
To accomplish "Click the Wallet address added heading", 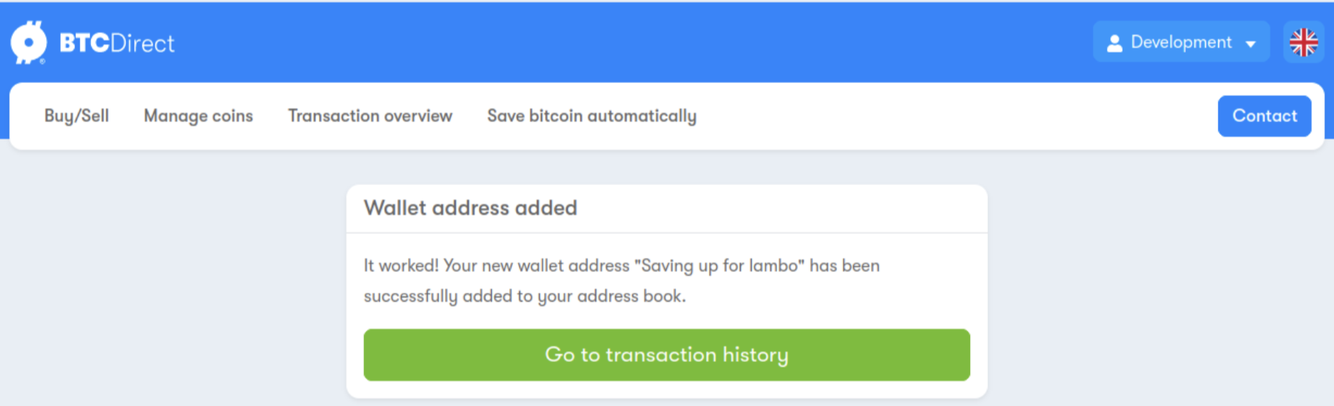I will tap(470, 208).
